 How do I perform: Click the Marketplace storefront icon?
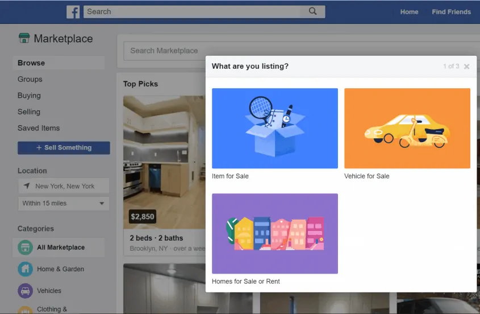click(24, 39)
